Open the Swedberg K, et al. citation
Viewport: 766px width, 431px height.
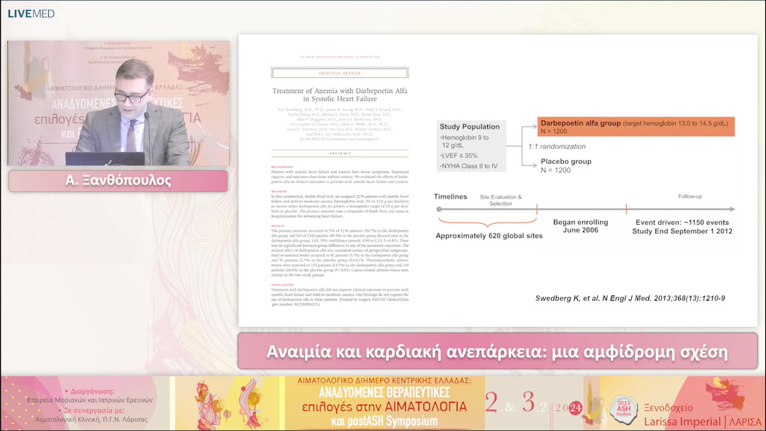click(630, 298)
